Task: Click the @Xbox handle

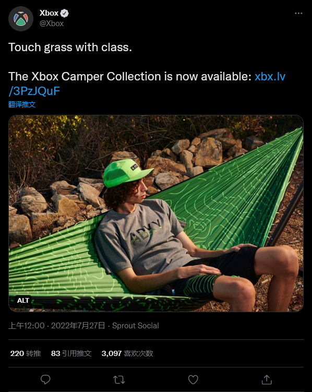Action: coord(52,23)
